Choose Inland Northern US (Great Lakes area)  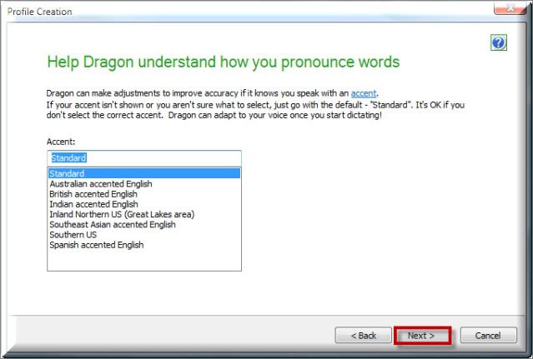pos(144,214)
